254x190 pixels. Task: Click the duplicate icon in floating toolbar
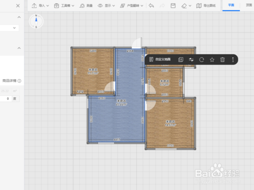tap(181, 59)
